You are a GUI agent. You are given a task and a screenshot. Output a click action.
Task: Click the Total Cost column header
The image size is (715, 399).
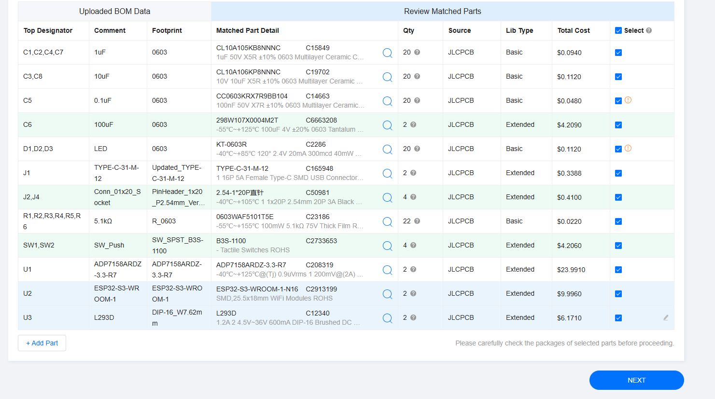574,30
